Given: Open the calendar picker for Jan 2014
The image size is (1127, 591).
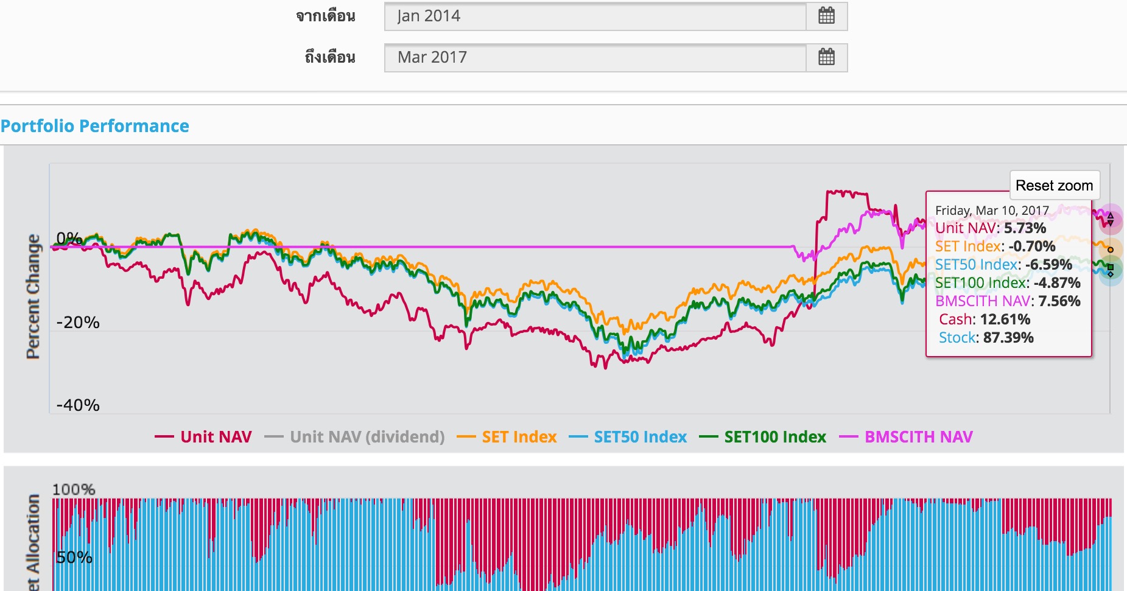Looking at the screenshot, I should 826,16.
